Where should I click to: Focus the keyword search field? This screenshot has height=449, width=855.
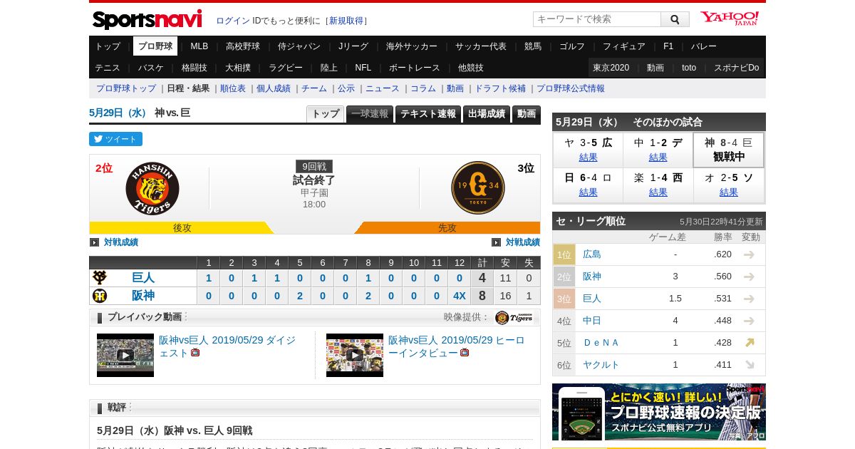[x=597, y=19]
